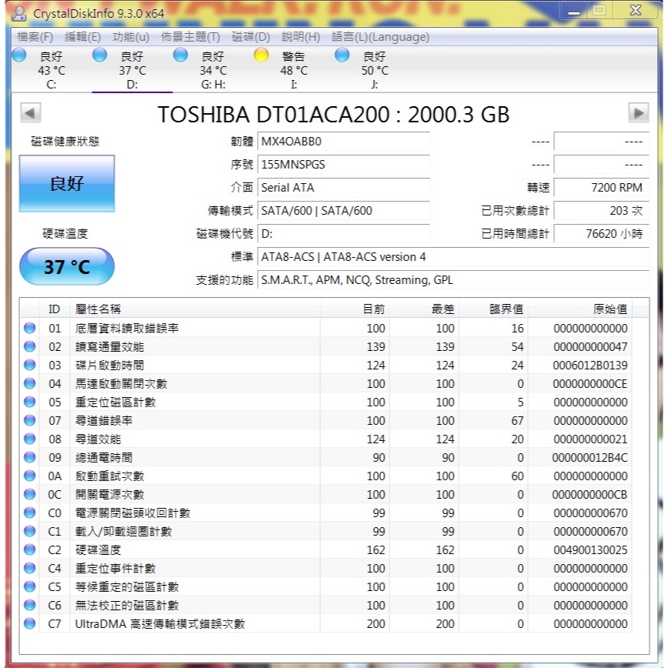Select row UltraDMA 高速傳輸模式錯誤次數

326,623
